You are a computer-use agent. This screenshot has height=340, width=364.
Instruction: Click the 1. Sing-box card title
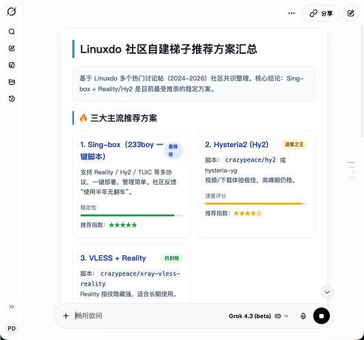tap(122, 151)
